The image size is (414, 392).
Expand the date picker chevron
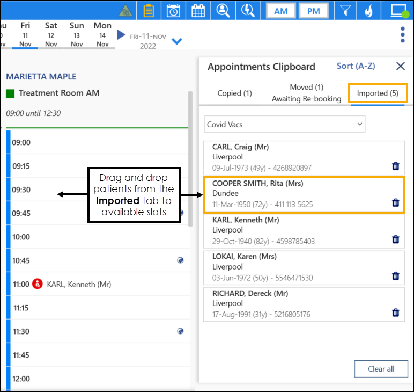(177, 41)
